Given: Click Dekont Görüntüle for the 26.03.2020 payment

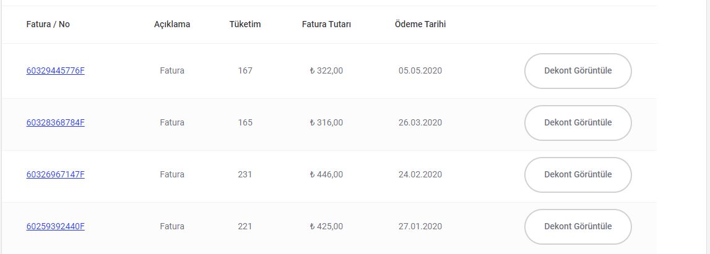Looking at the screenshot, I should click(578, 123).
